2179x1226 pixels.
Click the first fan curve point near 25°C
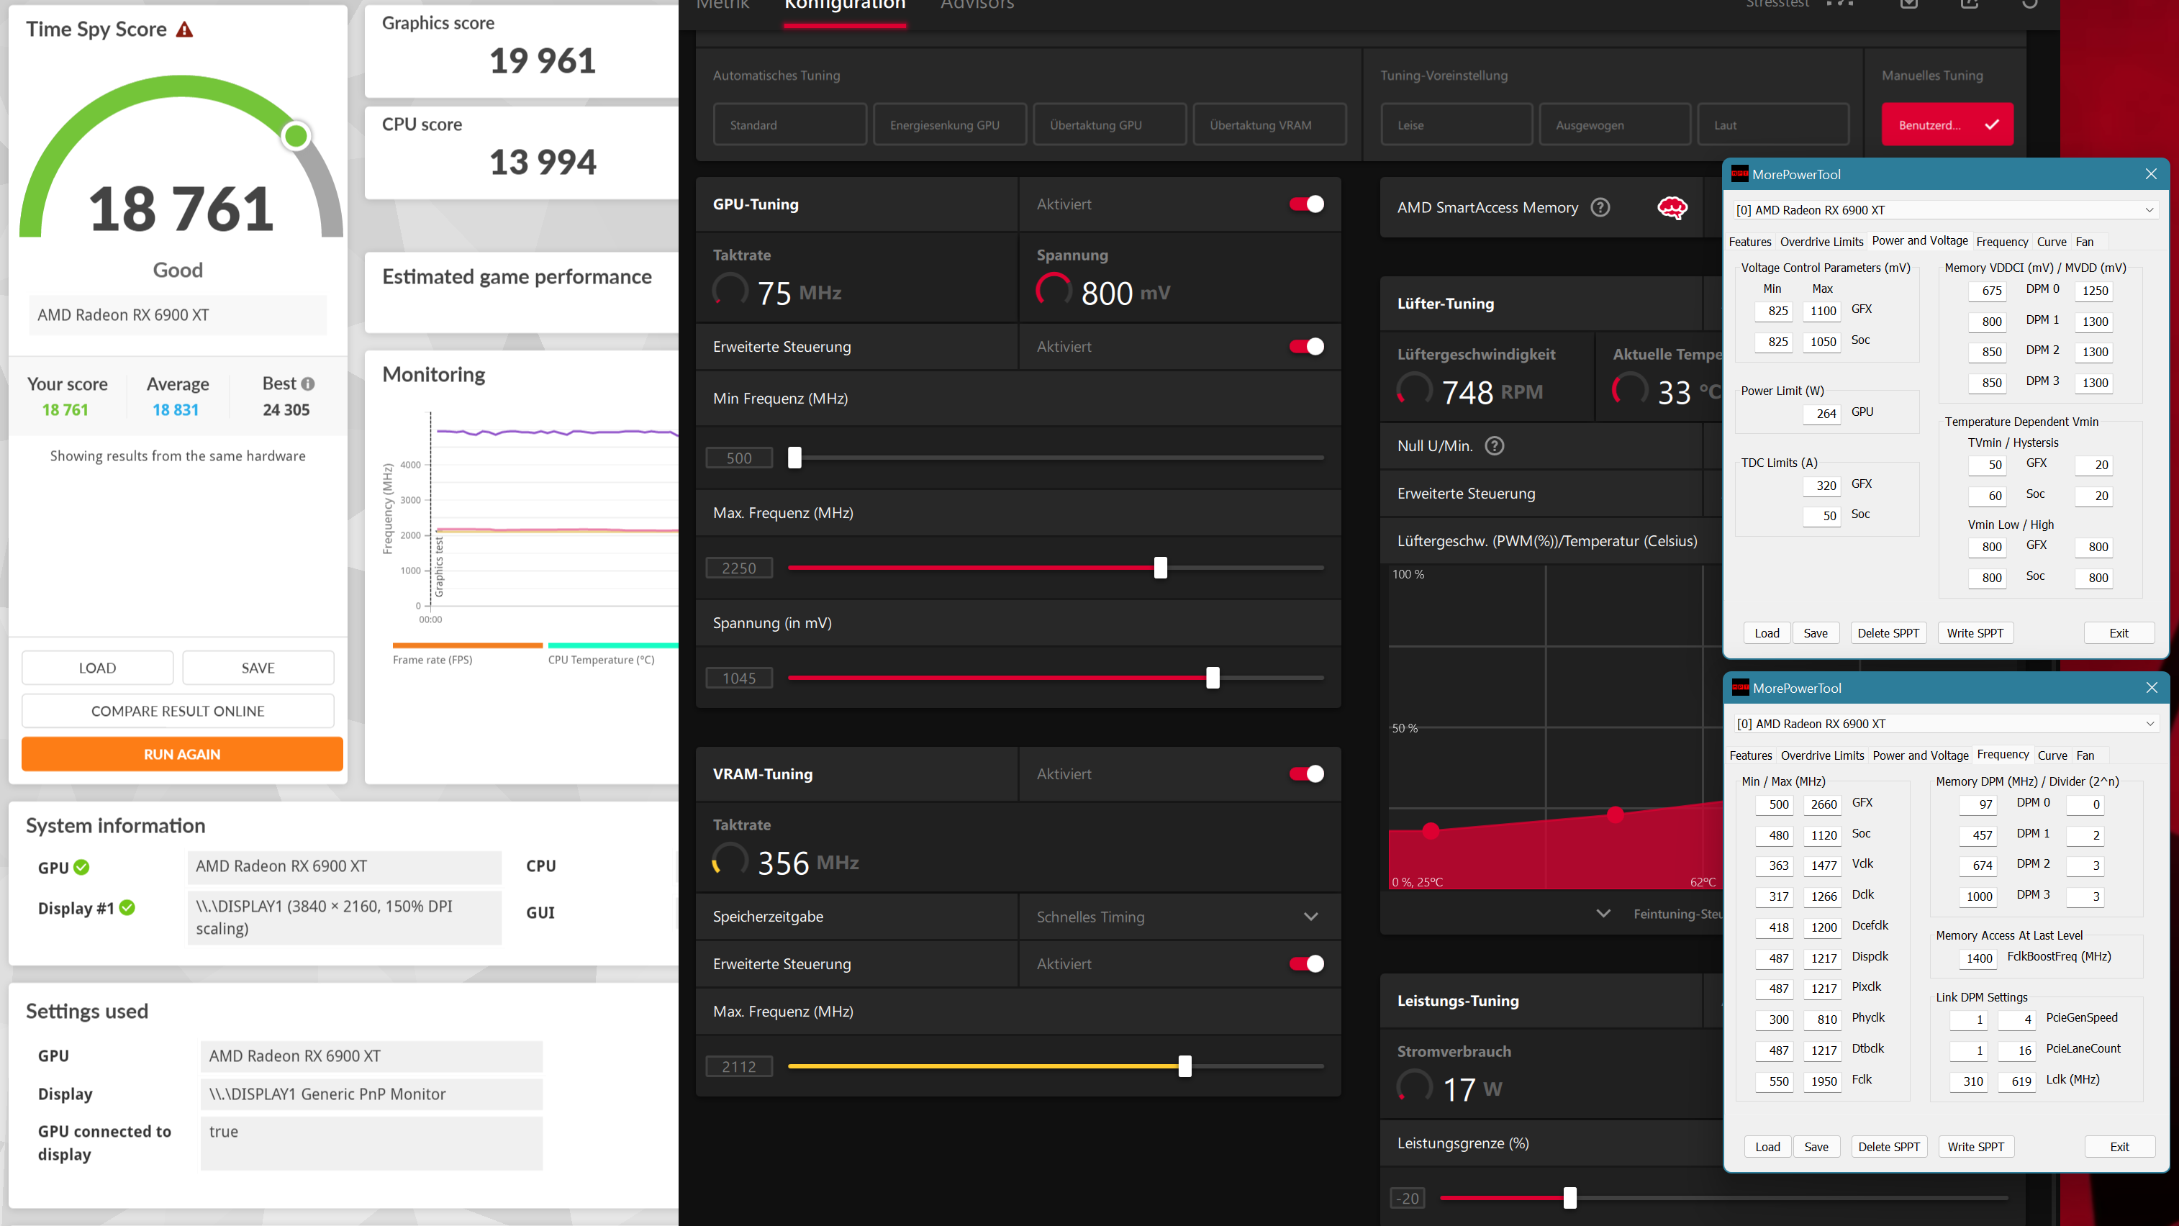pos(1431,830)
